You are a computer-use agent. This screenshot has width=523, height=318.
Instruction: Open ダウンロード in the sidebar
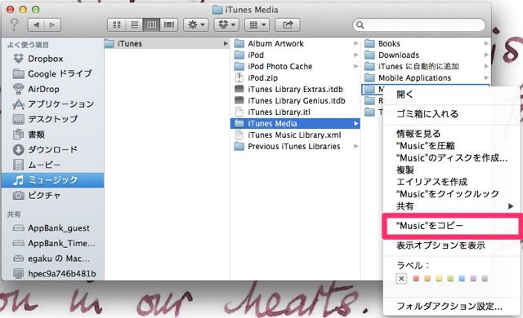click(53, 150)
